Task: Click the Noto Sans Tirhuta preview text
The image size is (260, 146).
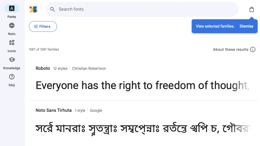Action: point(143,129)
